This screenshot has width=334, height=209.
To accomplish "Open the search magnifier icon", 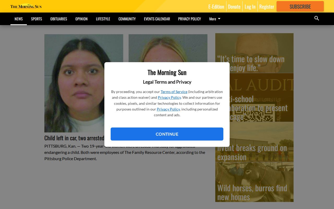I will coord(317,18).
